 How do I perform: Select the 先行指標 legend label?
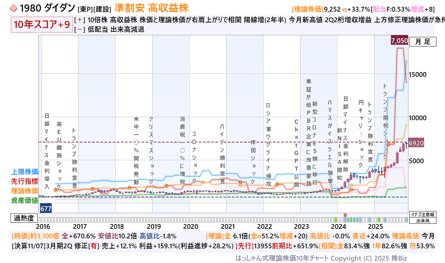pyautogui.click(x=25, y=181)
